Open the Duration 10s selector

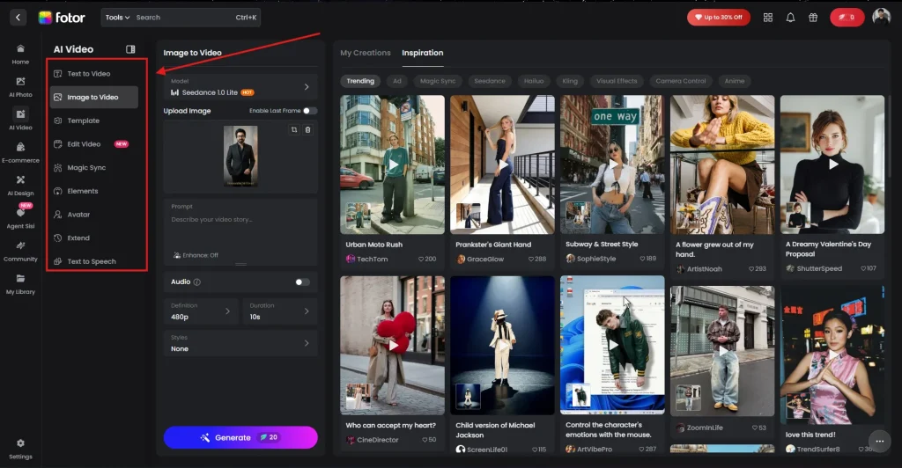(280, 311)
